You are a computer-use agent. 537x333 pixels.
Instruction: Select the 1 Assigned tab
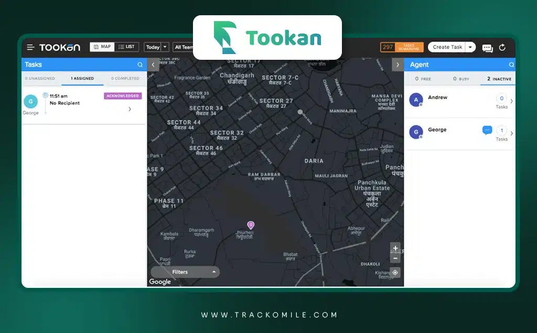[82, 79]
